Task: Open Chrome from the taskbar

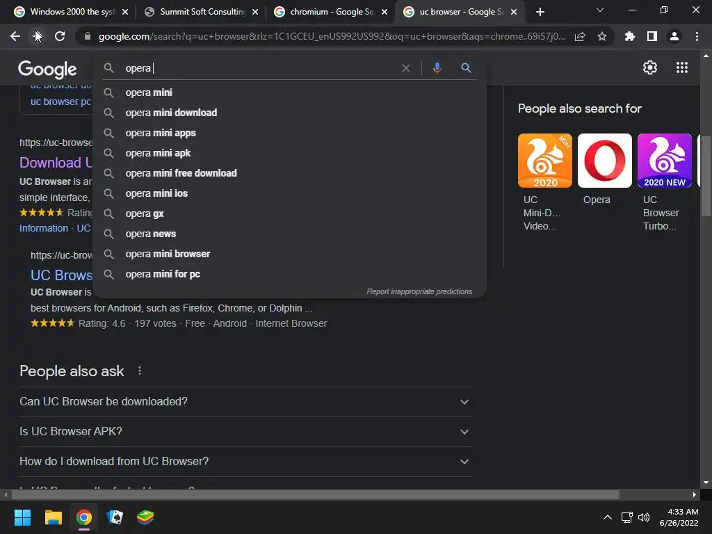Action: coord(84,517)
